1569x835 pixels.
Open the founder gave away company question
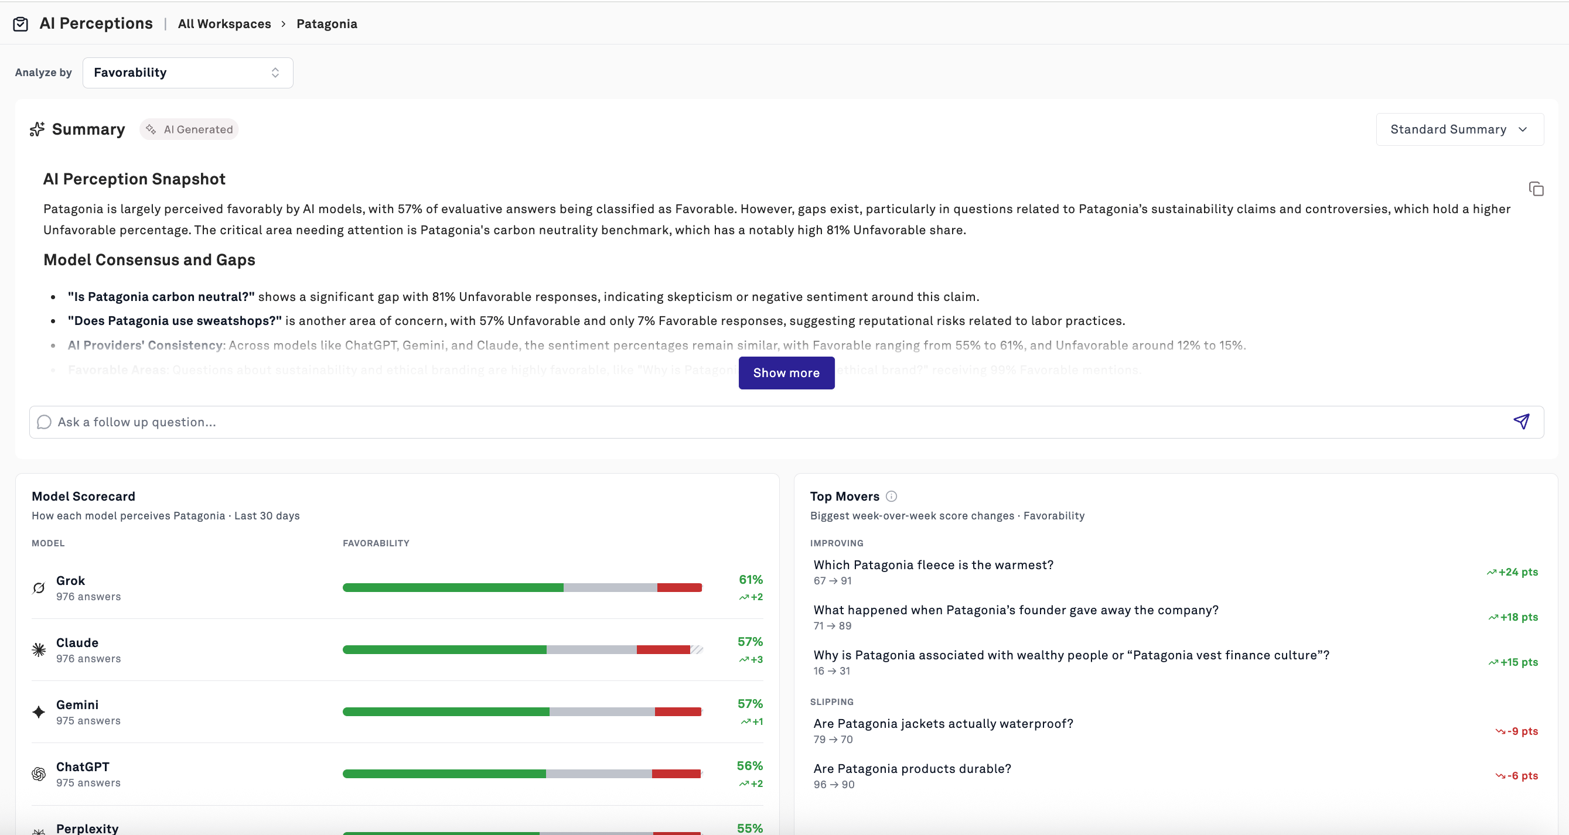click(x=1016, y=610)
